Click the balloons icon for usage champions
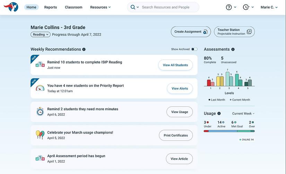 (x=40, y=135)
